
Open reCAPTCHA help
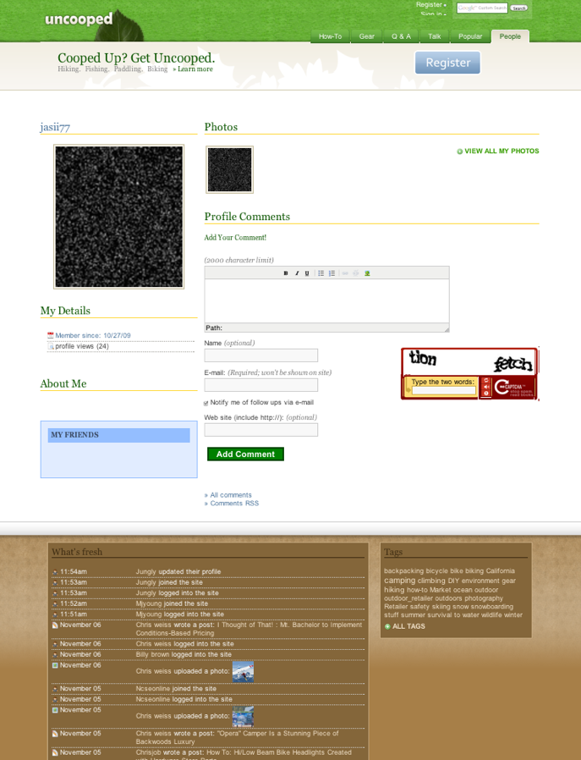[x=486, y=394]
